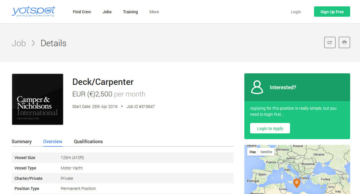Click the EUR (€)2,500 salary text
The height and width of the screenshot is (194, 360).
tap(92, 94)
